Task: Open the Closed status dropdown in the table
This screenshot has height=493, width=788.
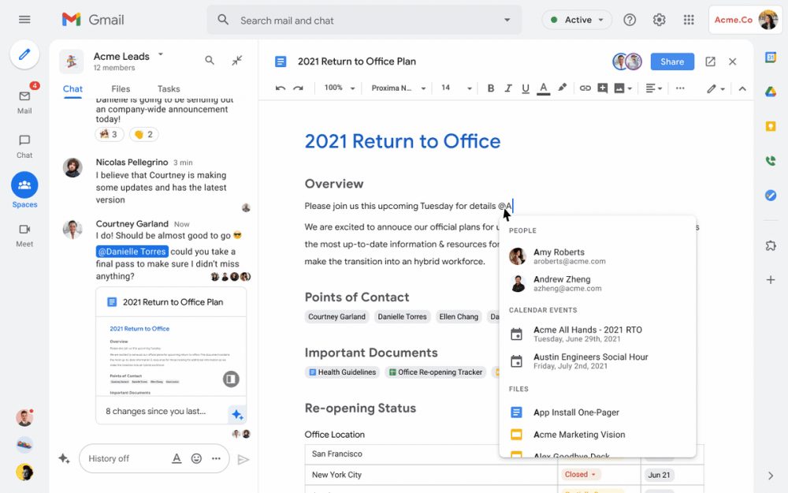Action: [x=581, y=474]
